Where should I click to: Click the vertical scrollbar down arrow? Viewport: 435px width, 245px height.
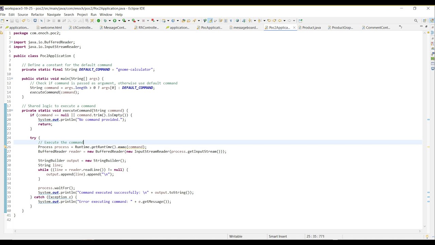424,226
